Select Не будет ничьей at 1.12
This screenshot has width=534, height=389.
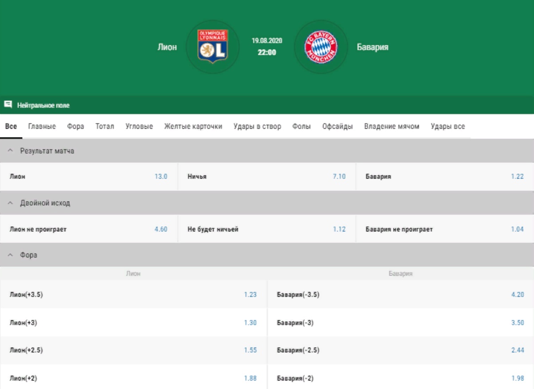[267, 229]
